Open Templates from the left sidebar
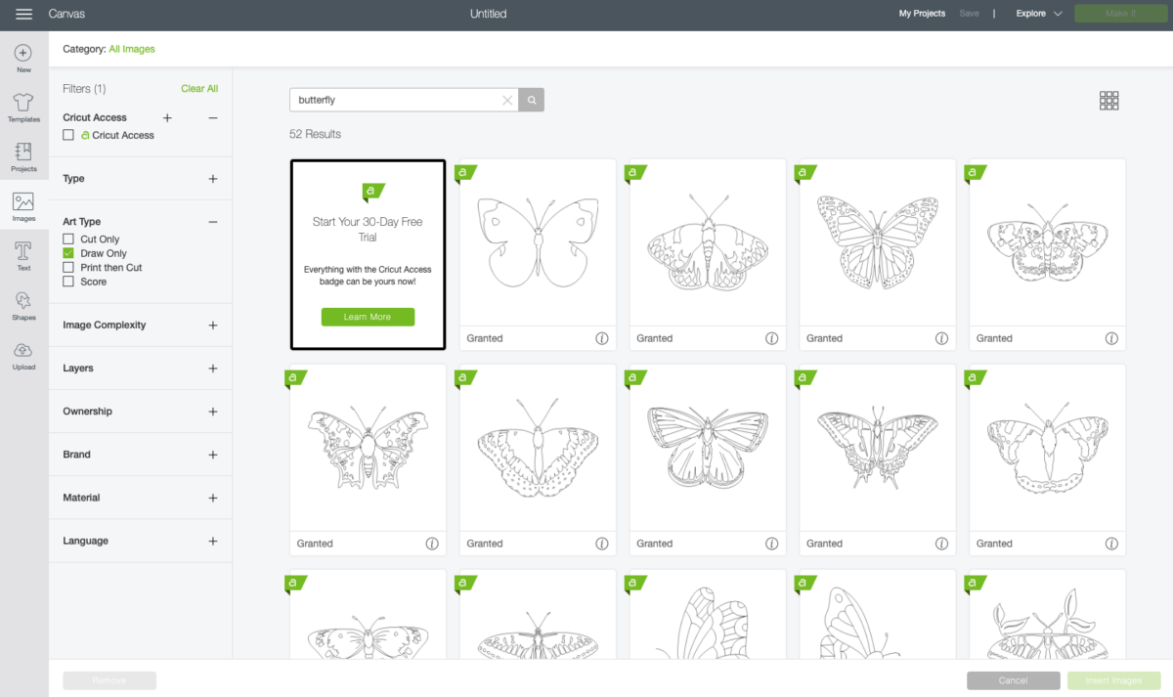 [x=23, y=108]
